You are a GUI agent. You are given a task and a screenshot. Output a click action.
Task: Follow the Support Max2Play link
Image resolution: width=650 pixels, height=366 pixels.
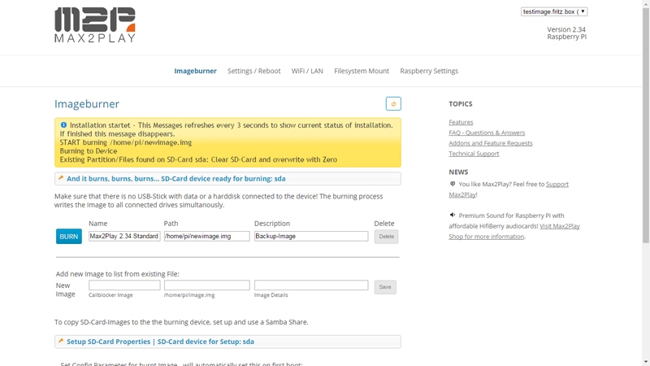[x=557, y=185]
